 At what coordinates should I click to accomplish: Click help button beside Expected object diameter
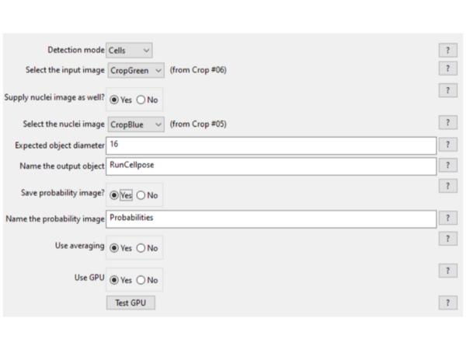pyautogui.click(x=447, y=145)
